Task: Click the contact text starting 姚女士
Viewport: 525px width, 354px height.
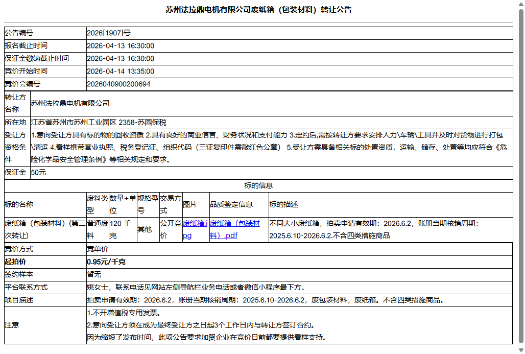Action: [x=196, y=287]
